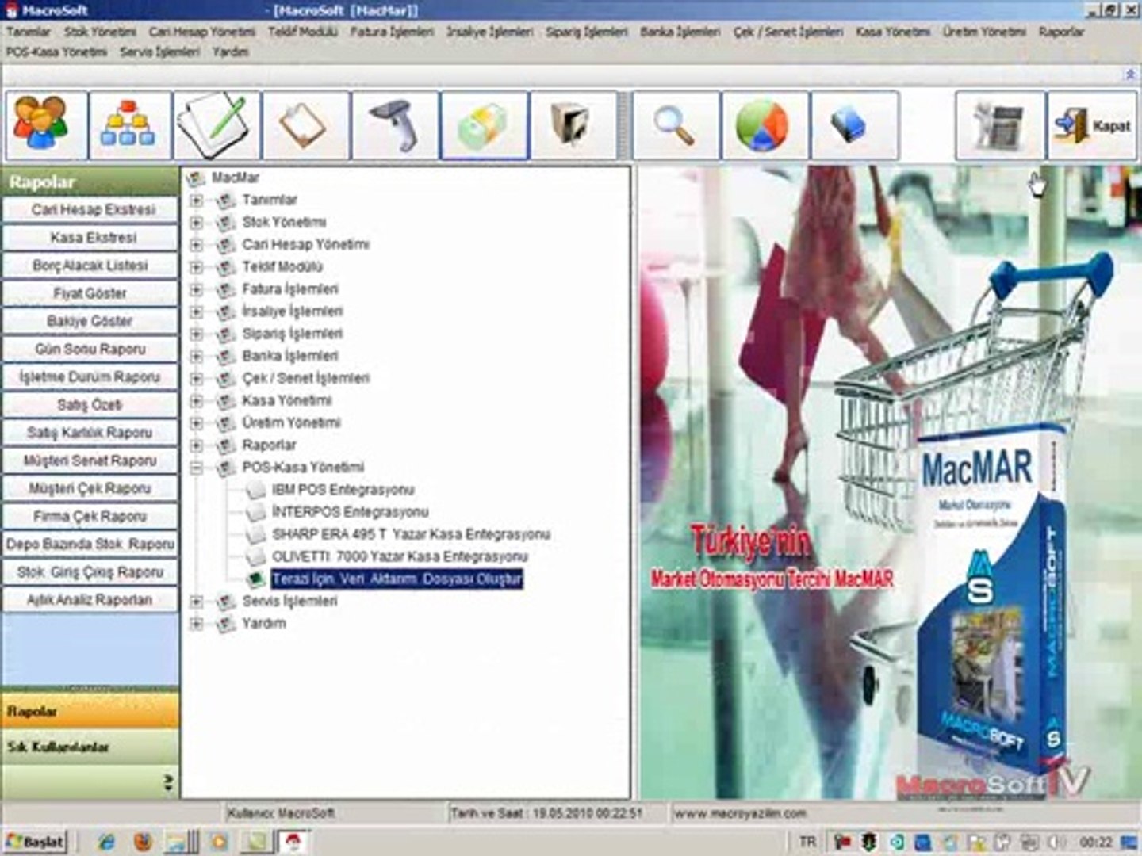Screen dimensions: 1142x856
Task: Select the IBM POS Entegrasyonu tree item
Action: click(x=343, y=490)
